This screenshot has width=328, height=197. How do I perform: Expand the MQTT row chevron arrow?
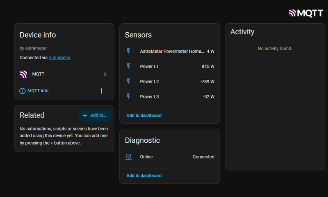click(105, 74)
